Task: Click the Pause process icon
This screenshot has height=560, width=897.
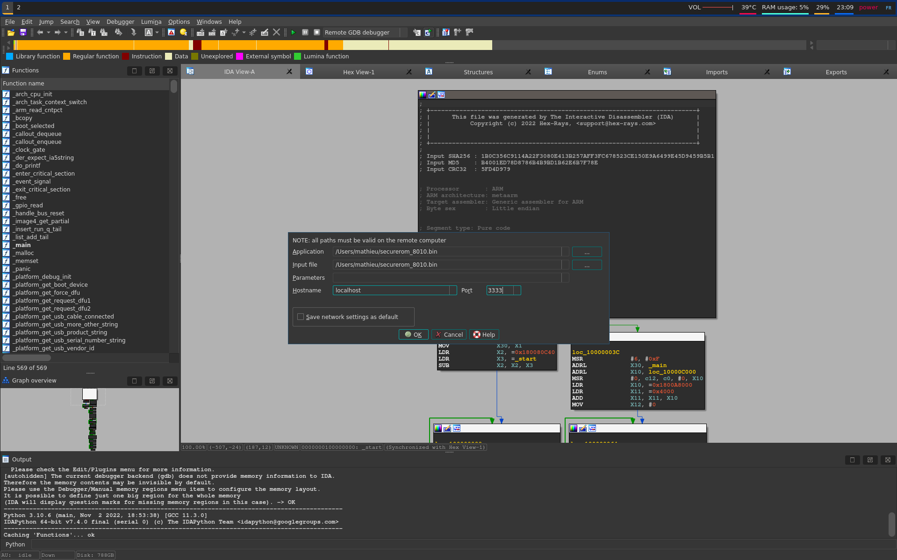Action: tap(305, 32)
